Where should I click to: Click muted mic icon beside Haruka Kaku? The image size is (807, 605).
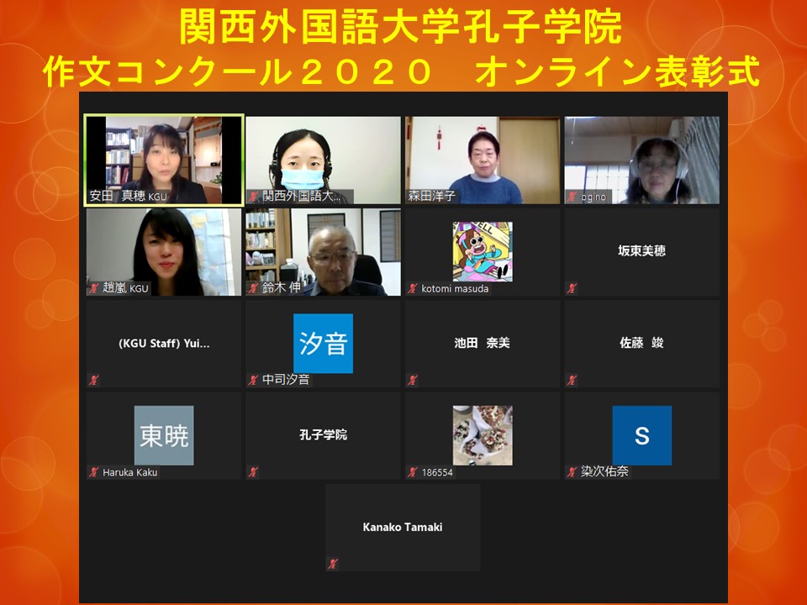pyautogui.click(x=93, y=472)
